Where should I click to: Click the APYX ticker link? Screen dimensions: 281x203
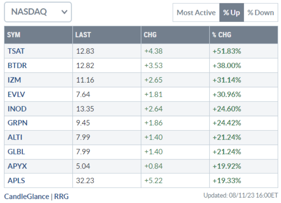[x=17, y=166]
